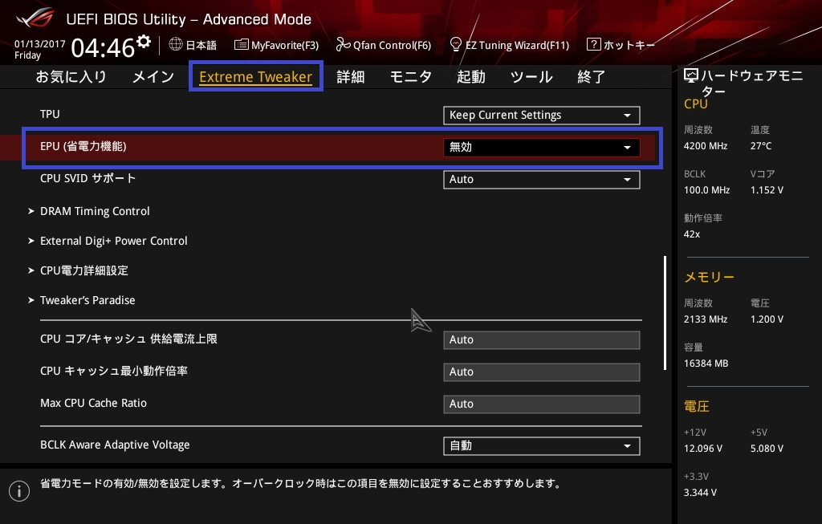
Task: Click the globe language icon
Action: click(x=176, y=45)
